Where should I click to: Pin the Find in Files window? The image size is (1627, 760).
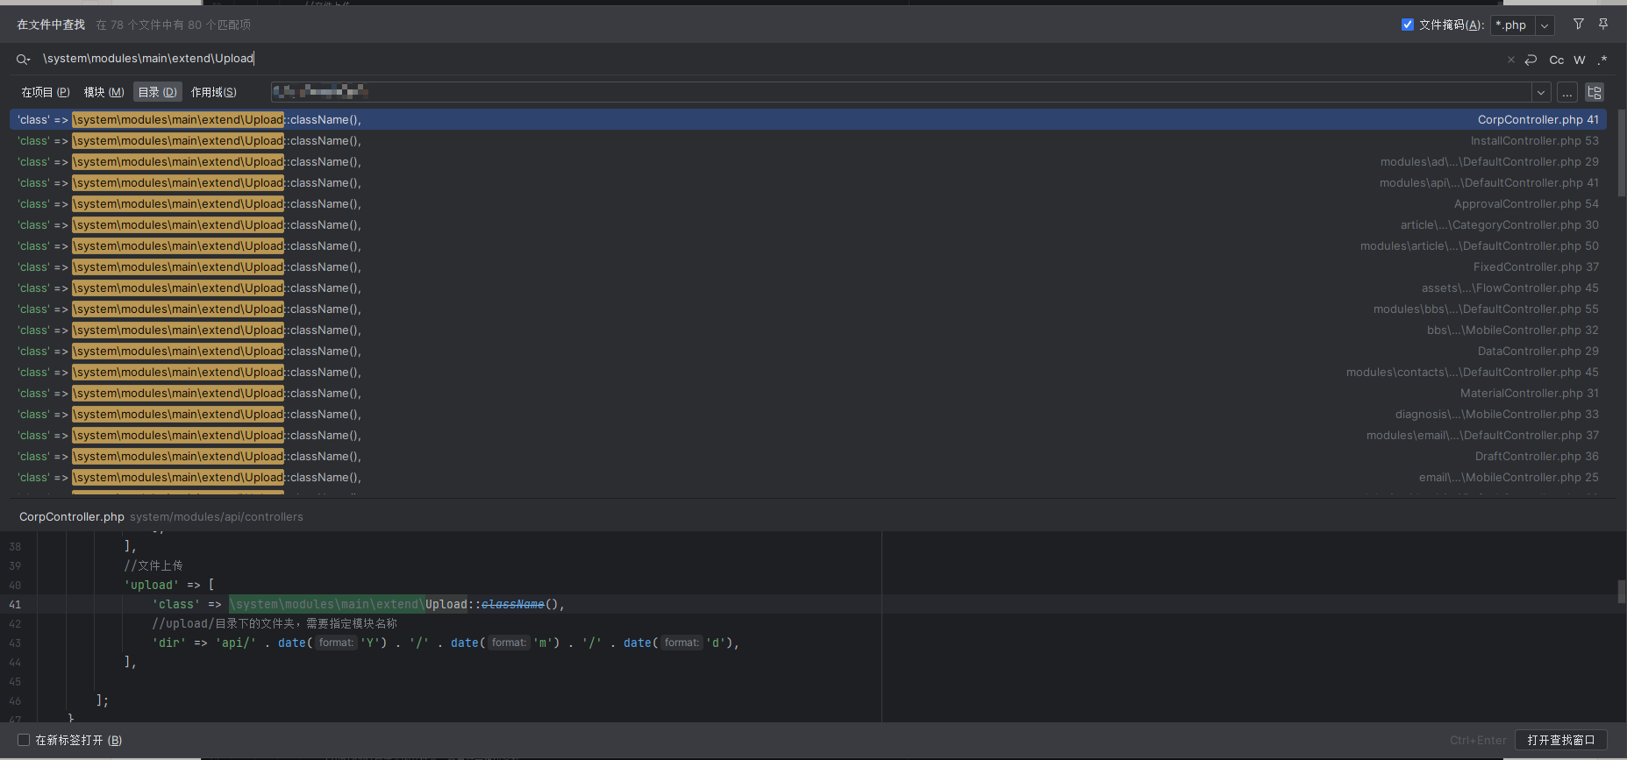(1603, 25)
